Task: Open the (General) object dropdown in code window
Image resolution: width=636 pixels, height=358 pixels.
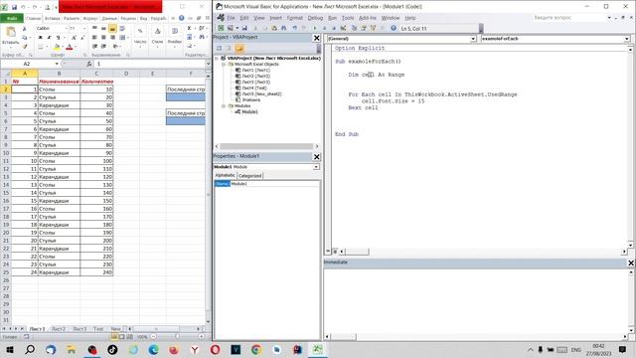Action: (x=473, y=39)
